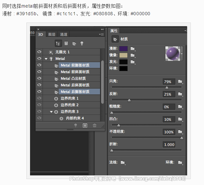Image resolution: width=204 pixels, height=185 pixels.
Task: Open the 3D panel options menu
Action: coord(101,34)
